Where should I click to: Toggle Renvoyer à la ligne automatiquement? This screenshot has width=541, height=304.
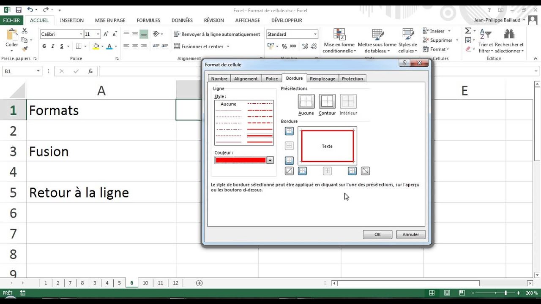tap(217, 34)
